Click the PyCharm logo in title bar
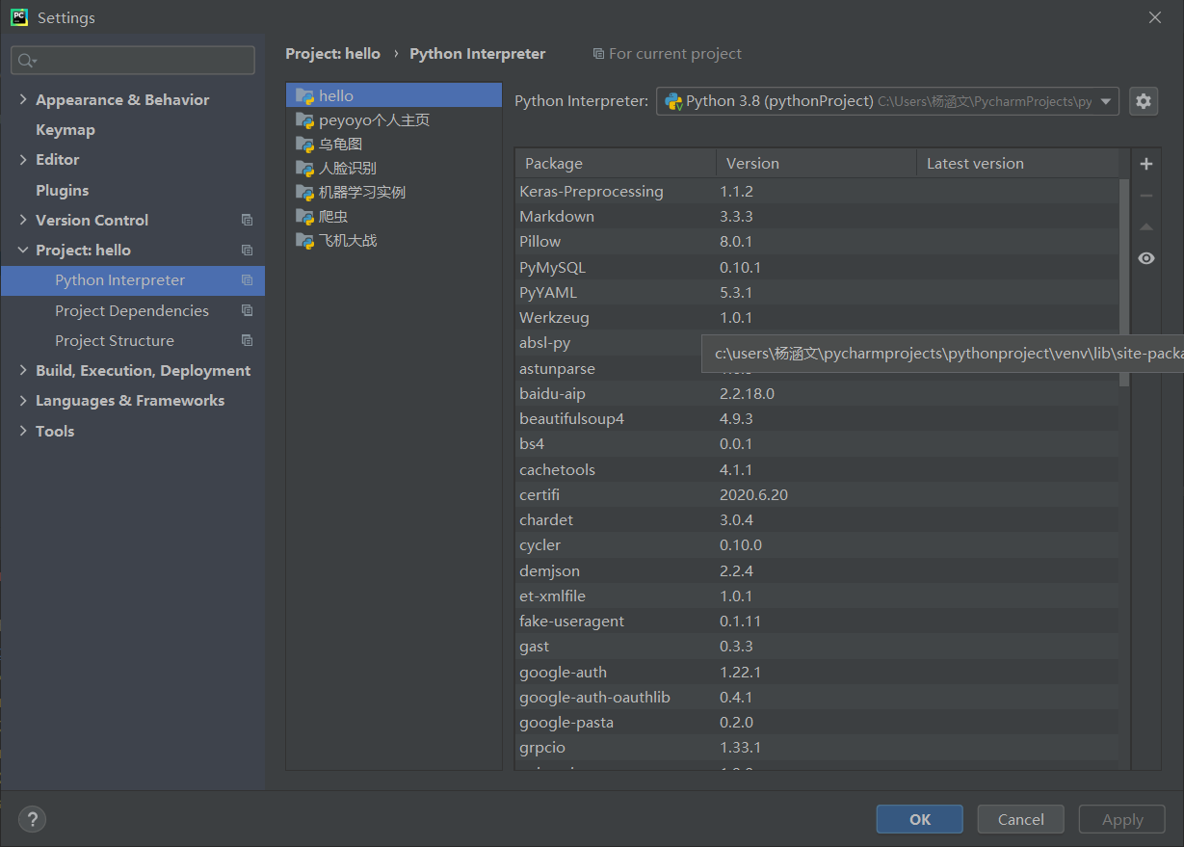 pos(19,17)
